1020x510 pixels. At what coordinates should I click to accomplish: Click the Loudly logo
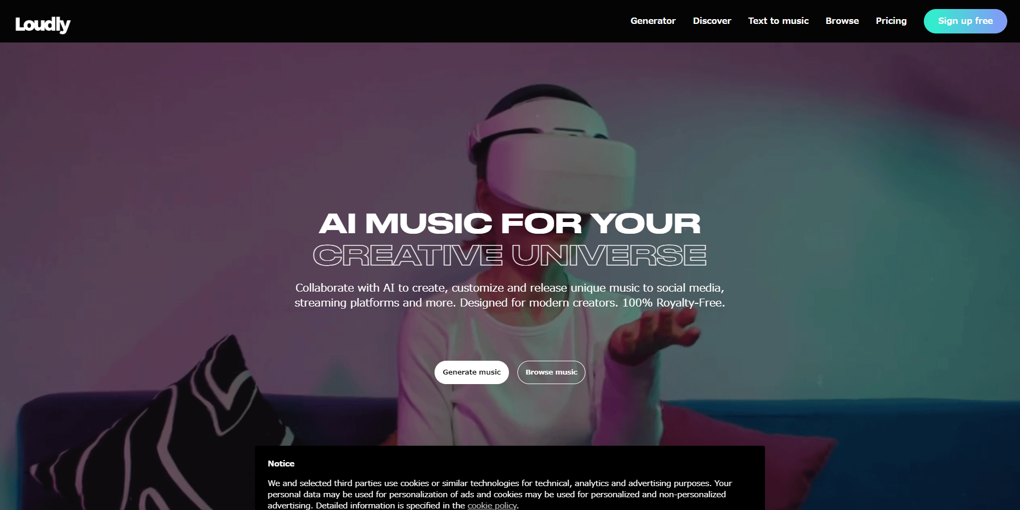tap(42, 24)
